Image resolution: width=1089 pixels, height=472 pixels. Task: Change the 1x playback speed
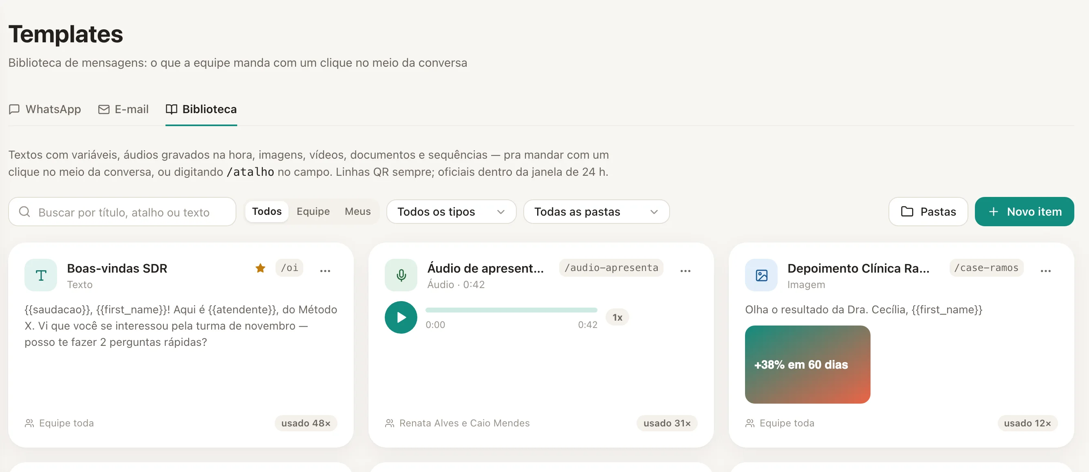point(617,317)
